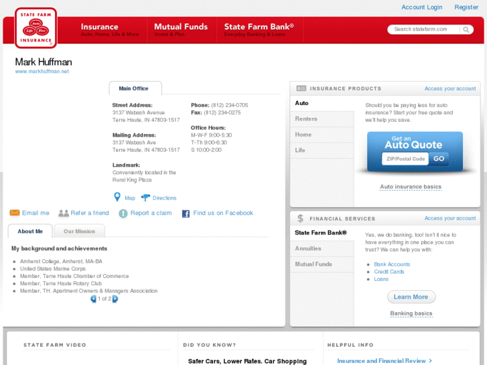Click the Report a claim link
Image resolution: width=487 pixels, height=365 pixels.
point(151,213)
